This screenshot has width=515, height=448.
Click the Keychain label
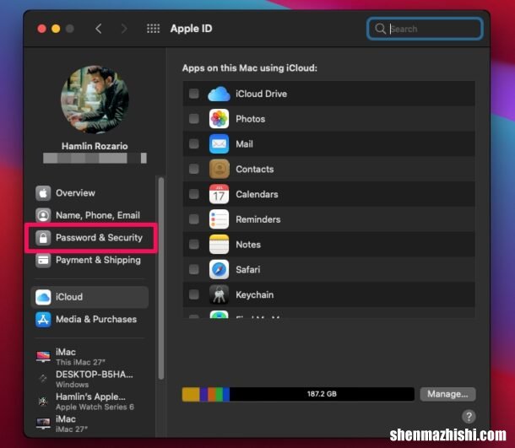pyautogui.click(x=254, y=294)
